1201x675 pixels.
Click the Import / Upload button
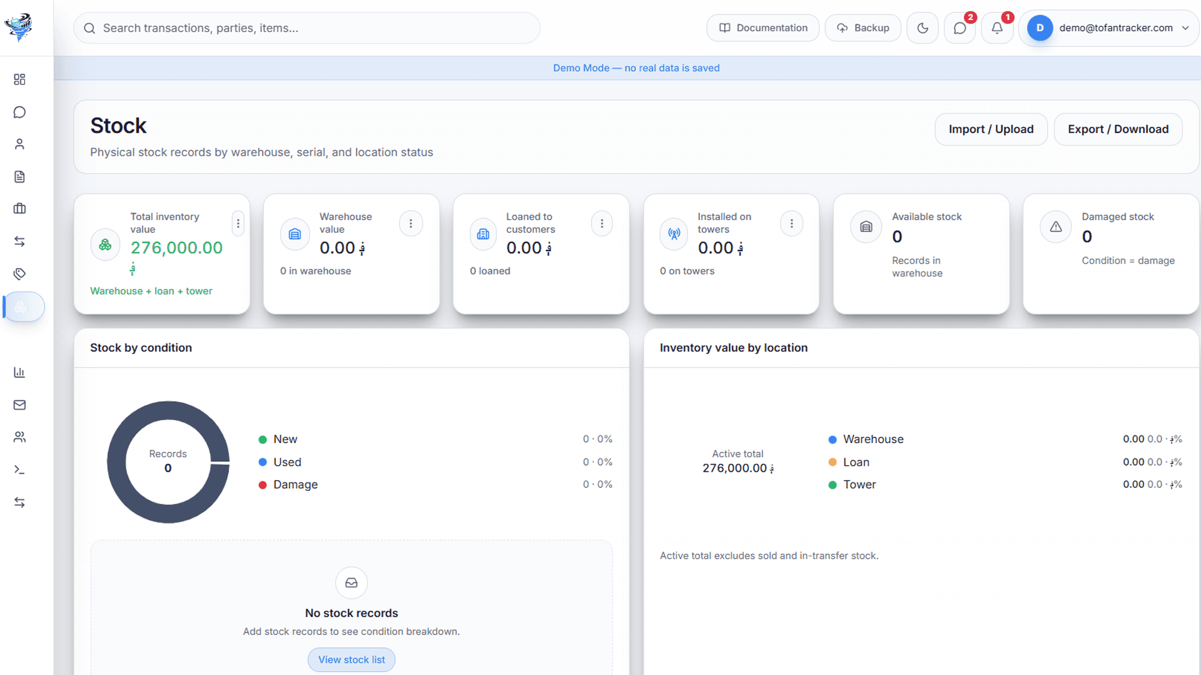click(x=991, y=129)
